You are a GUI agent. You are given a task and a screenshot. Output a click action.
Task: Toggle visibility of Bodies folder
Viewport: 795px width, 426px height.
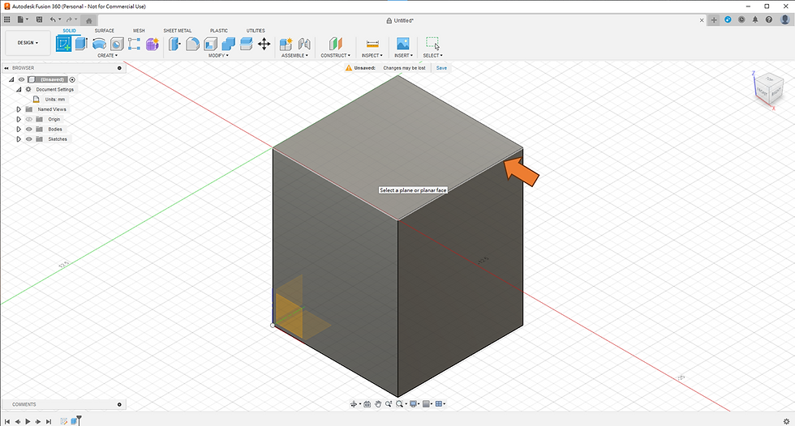coord(29,129)
